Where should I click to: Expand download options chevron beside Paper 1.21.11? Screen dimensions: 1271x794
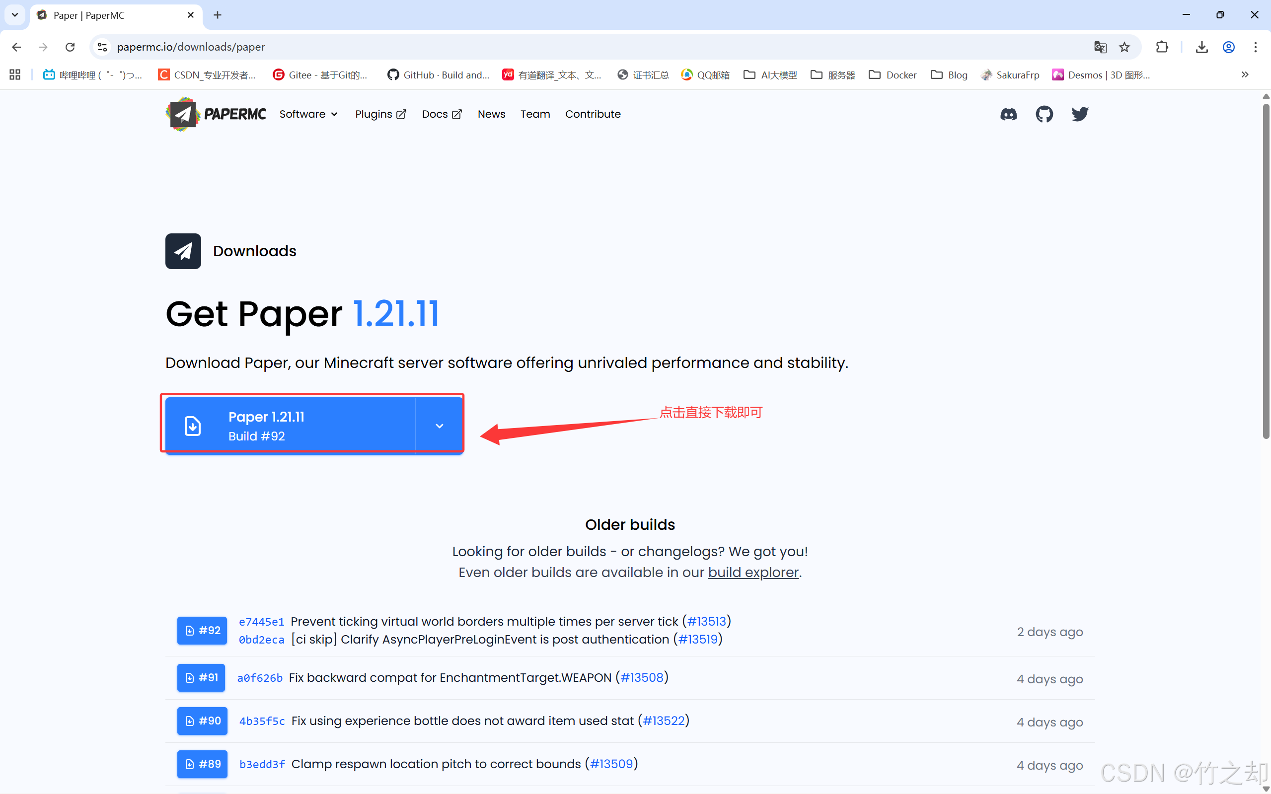click(440, 426)
